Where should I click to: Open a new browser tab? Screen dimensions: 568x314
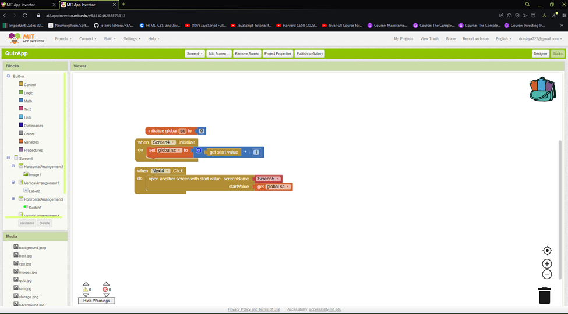[x=124, y=4]
